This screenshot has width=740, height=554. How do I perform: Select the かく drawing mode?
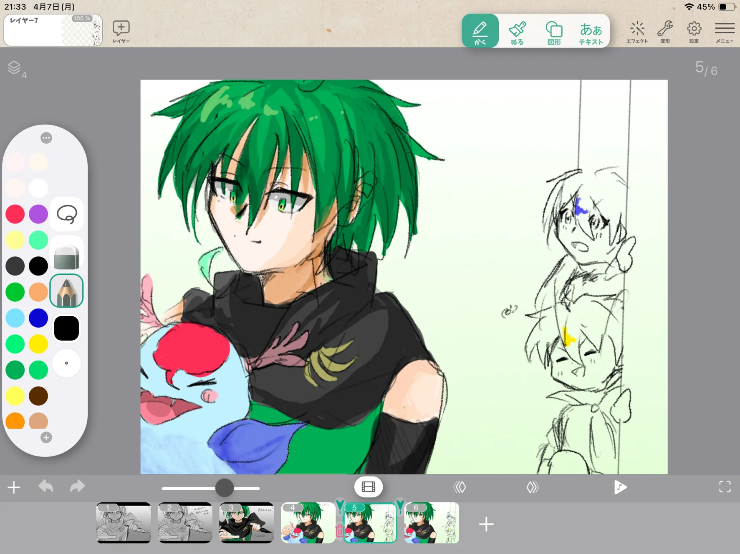pyautogui.click(x=480, y=30)
